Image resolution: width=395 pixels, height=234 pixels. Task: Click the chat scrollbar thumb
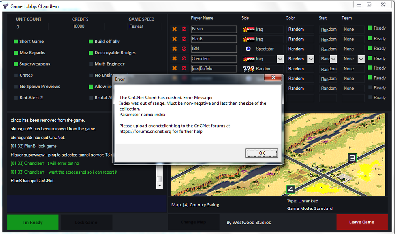pyautogui.click(x=160, y=179)
